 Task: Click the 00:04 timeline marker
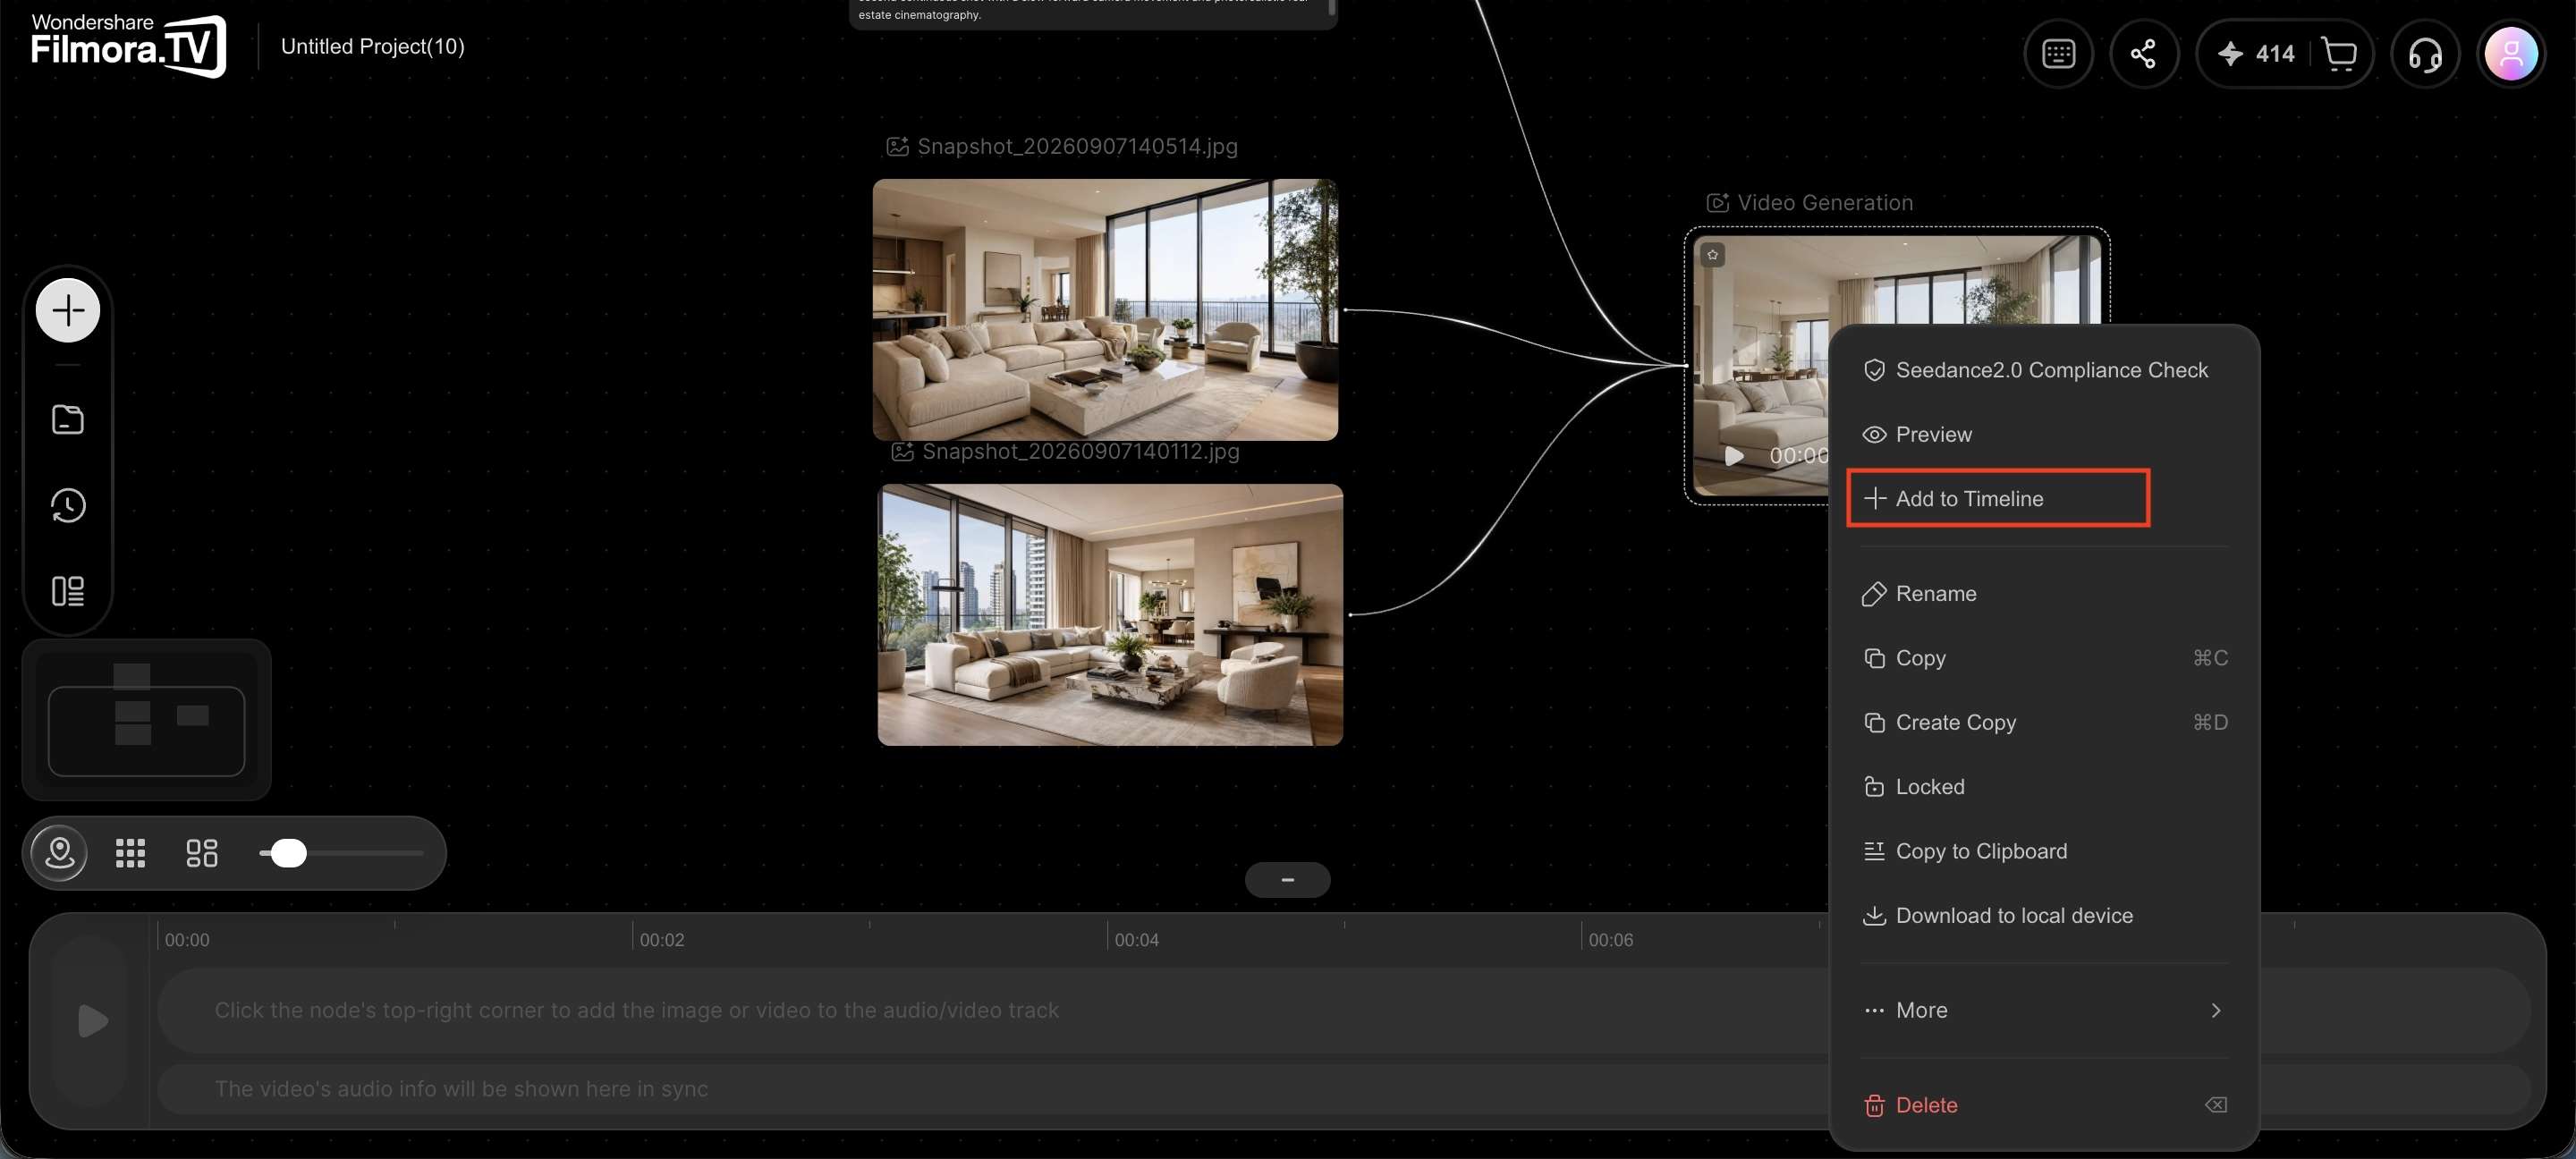(x=1137, y=940)
